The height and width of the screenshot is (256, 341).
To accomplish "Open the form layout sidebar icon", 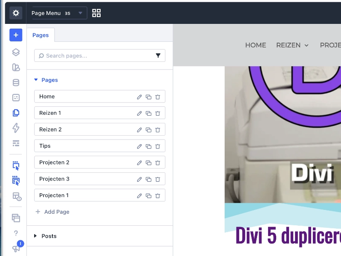I will (16, 98).
